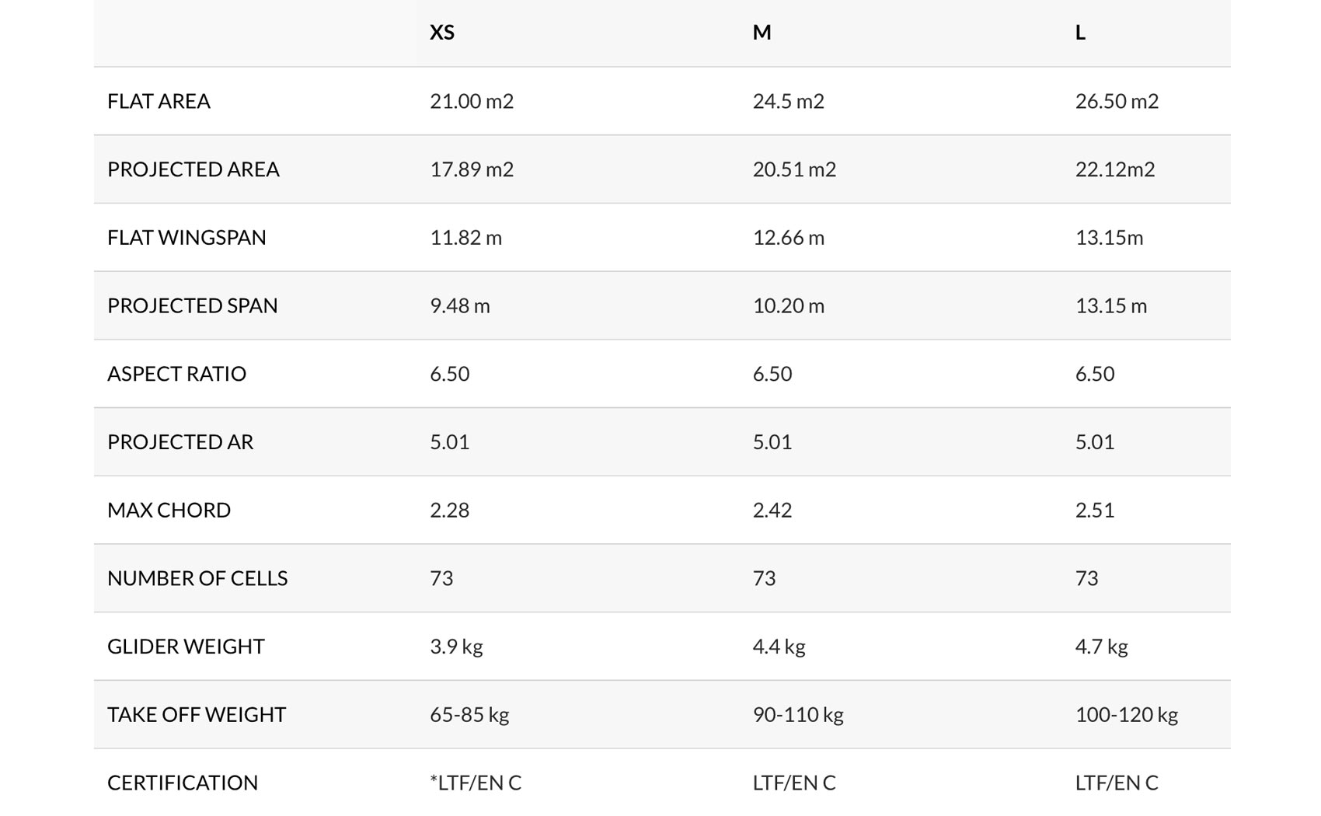Screen dimensions: 1321x816
Task: Click the L column header
Action: click(x=1080, y=33)
